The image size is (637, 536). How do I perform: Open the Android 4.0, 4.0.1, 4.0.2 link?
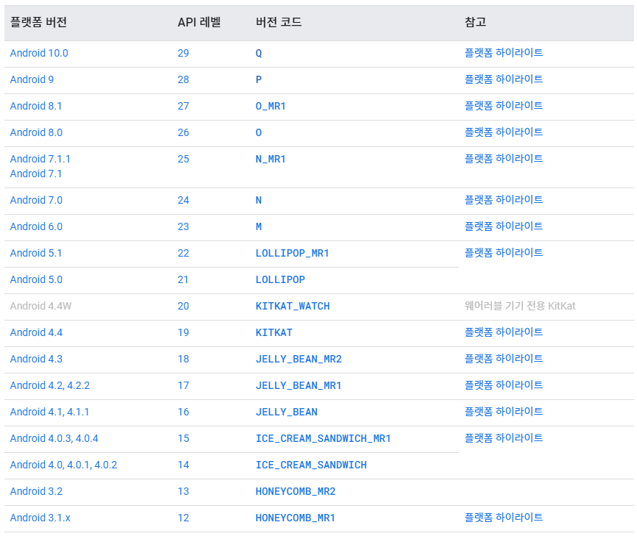(x=63, y=465)
